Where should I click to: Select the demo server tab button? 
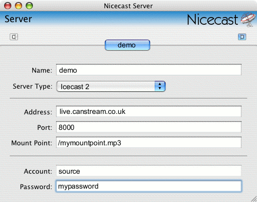pos(127,45)
